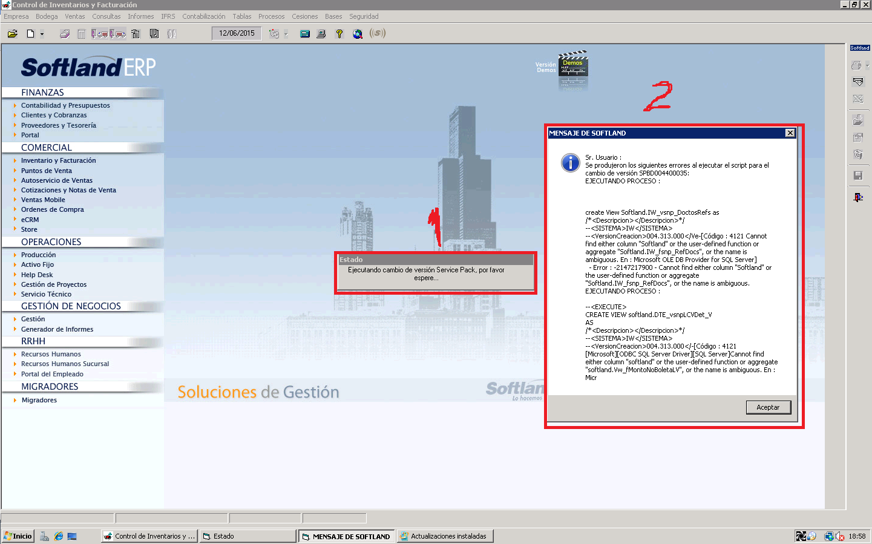Click the computer terminal toolbar icon

coord(321,34)
